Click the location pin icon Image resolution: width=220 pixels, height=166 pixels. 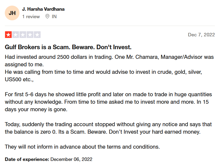47,17
